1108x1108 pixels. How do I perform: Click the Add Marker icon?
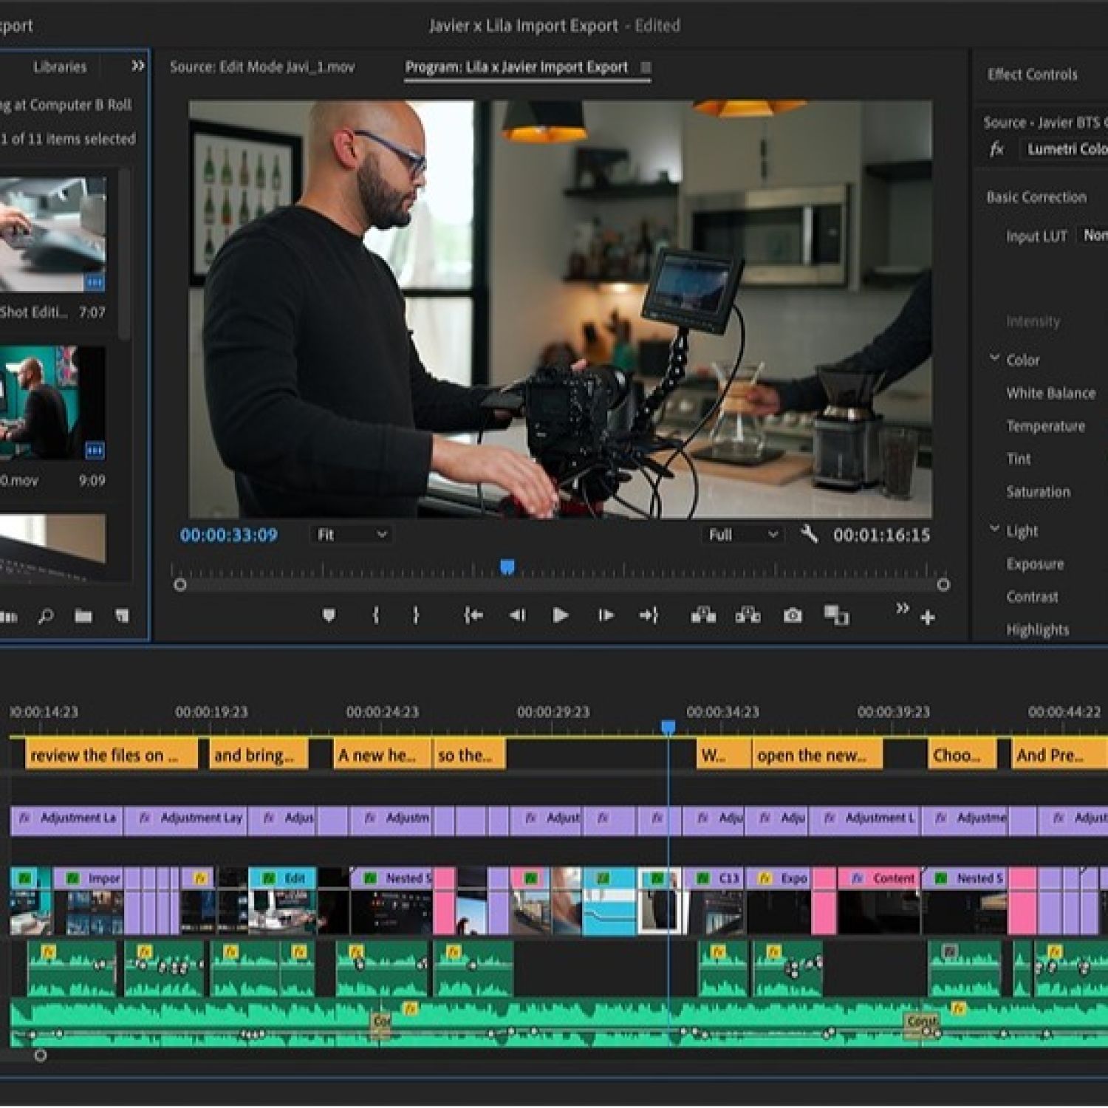[329, 615]
